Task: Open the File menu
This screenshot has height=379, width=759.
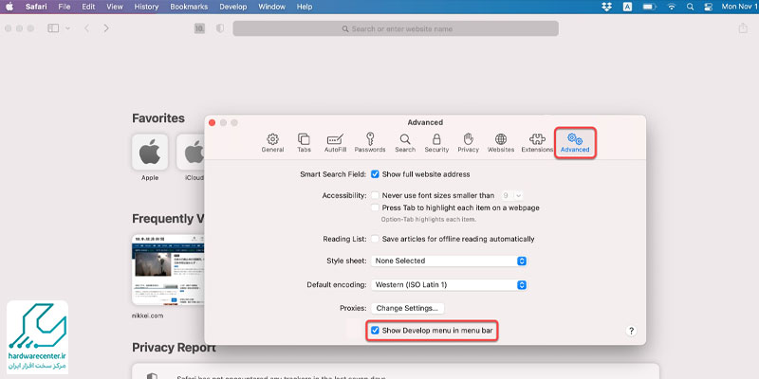Action: pyautogui.click(x=64, y=7)
